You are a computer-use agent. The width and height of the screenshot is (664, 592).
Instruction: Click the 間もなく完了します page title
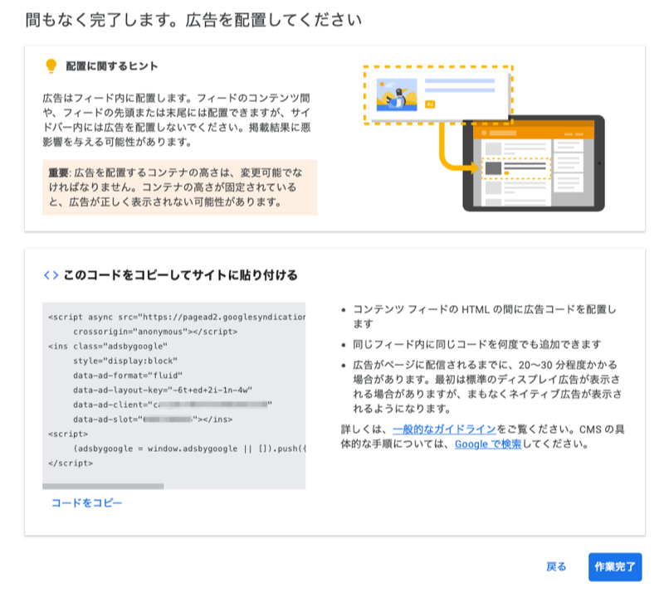click(193, 20)
